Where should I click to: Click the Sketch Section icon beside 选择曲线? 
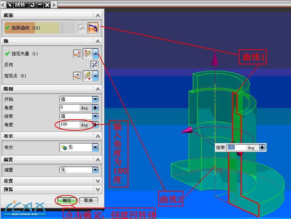click(x=82, y=28)
